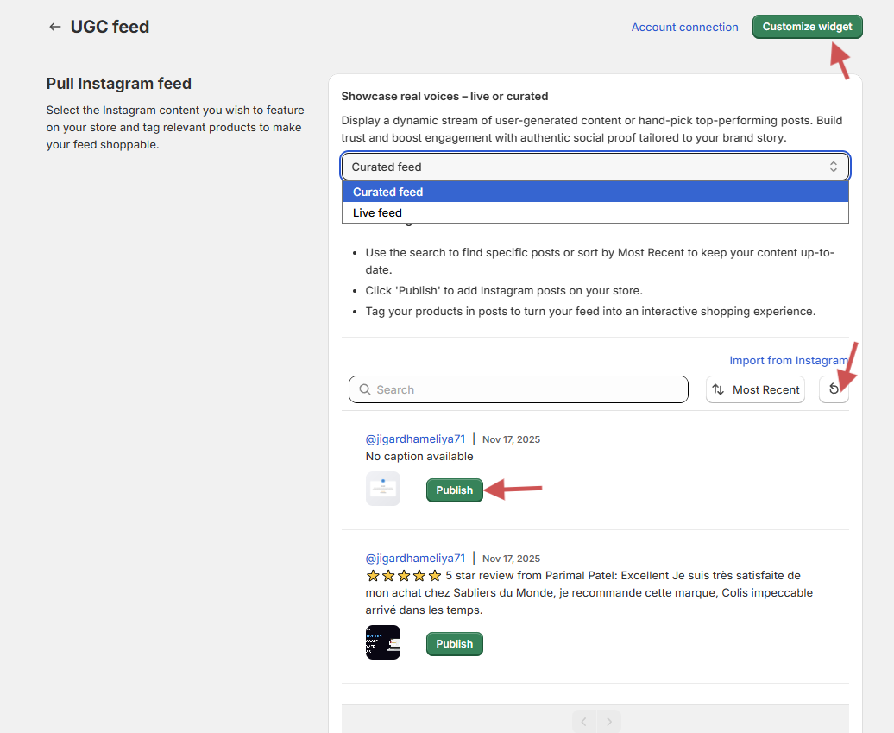Open the Account connection link
The image size is (894, 733).
pyautogui.click(x=684, y=28)
